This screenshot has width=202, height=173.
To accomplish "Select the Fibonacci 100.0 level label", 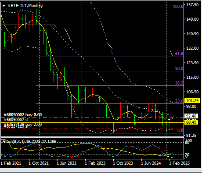I will pyautogui.click(x=178, y=7).
